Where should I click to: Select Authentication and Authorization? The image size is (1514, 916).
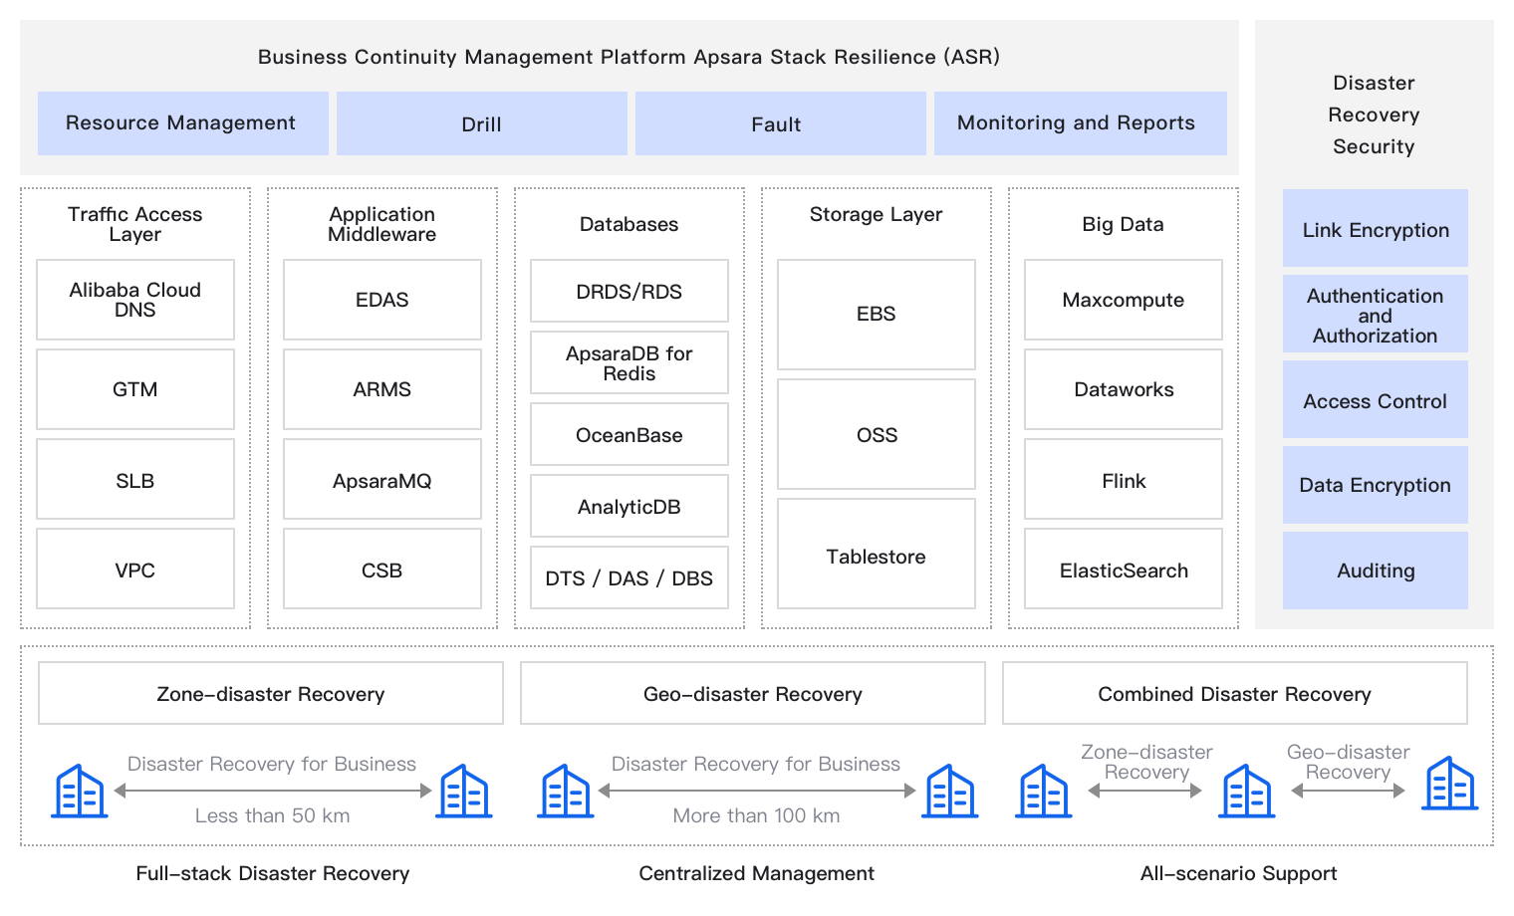tap(1375, 315)
